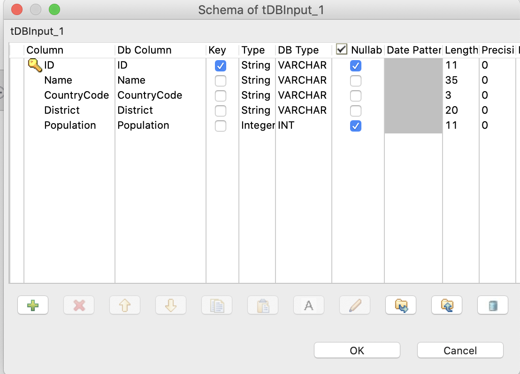
Task: Remove the selected schema column
Action: 78,305
